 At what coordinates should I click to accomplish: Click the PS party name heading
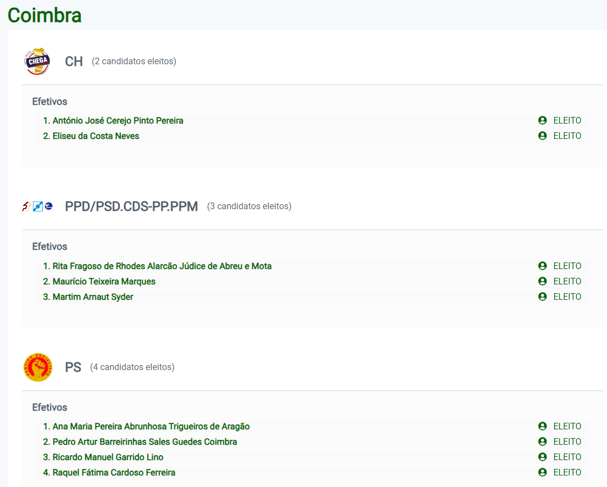point(73,367)
